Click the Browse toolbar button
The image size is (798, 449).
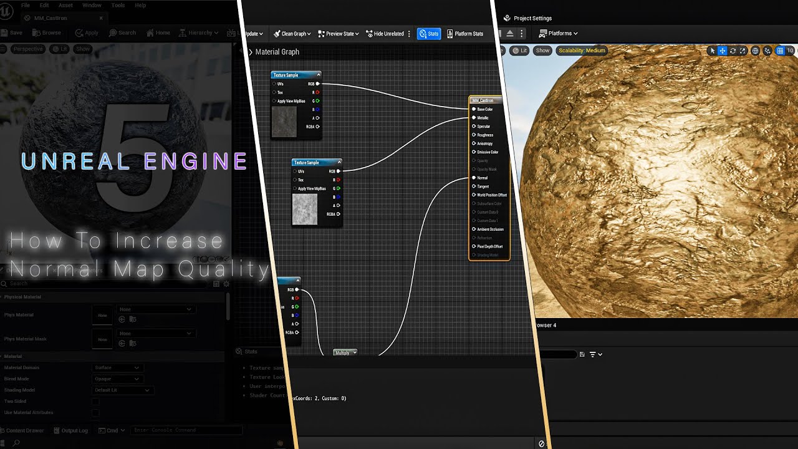[x=47, y=33]
